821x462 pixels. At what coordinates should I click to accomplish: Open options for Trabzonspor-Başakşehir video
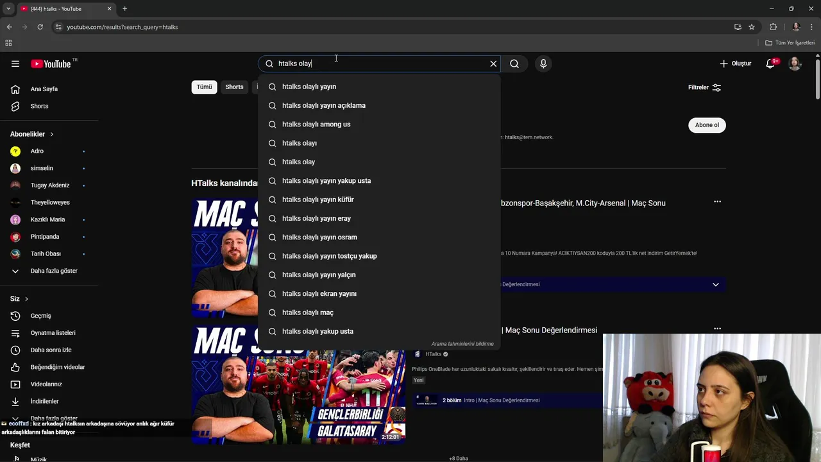click(x=717, y=202)
